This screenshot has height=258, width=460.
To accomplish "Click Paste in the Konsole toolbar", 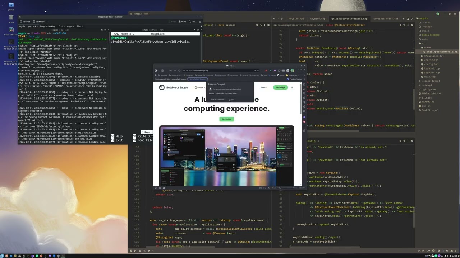I will tap(182, 21).
